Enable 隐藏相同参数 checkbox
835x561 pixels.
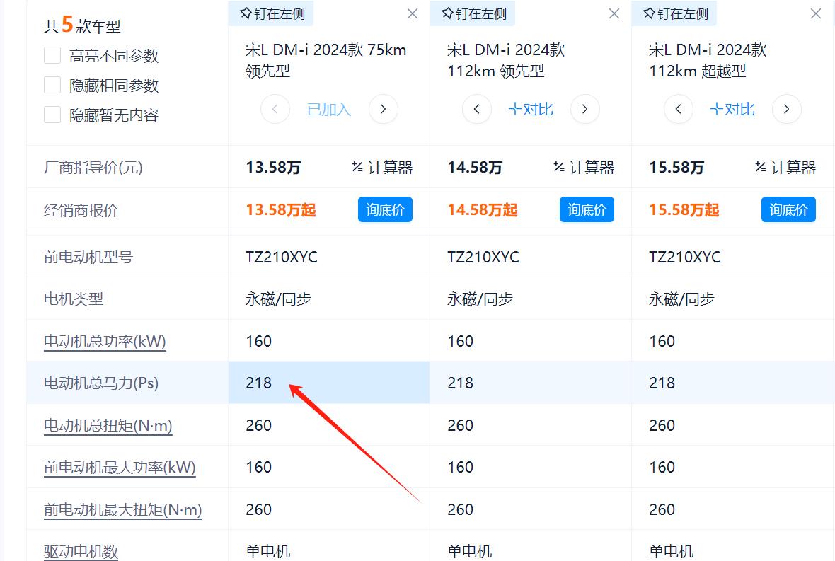point(52,85)
